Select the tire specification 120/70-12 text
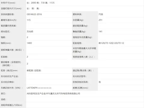144x108 pixels. coord(111,43)
